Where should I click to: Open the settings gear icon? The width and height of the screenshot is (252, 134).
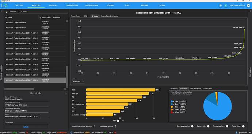click(248, 5)
